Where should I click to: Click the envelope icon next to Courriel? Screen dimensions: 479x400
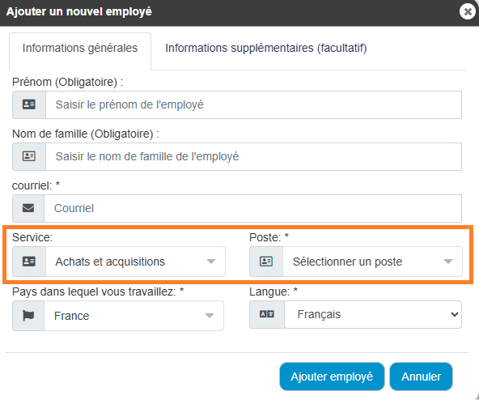click(28, 208)
